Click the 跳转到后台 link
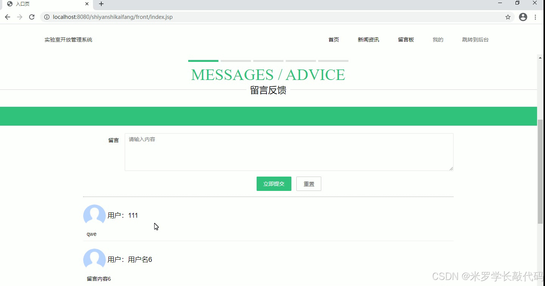The height and width of the screenshot is (286, 545). coord(475,39)
